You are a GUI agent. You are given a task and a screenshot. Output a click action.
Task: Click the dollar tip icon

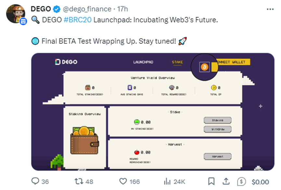click(x=241, y=181)
